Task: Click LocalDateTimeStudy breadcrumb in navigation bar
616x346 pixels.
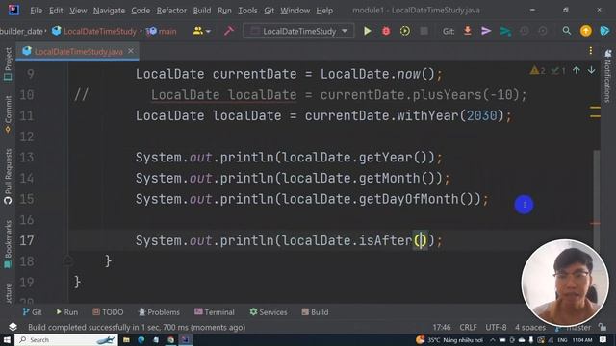Action: pos(94,31)
